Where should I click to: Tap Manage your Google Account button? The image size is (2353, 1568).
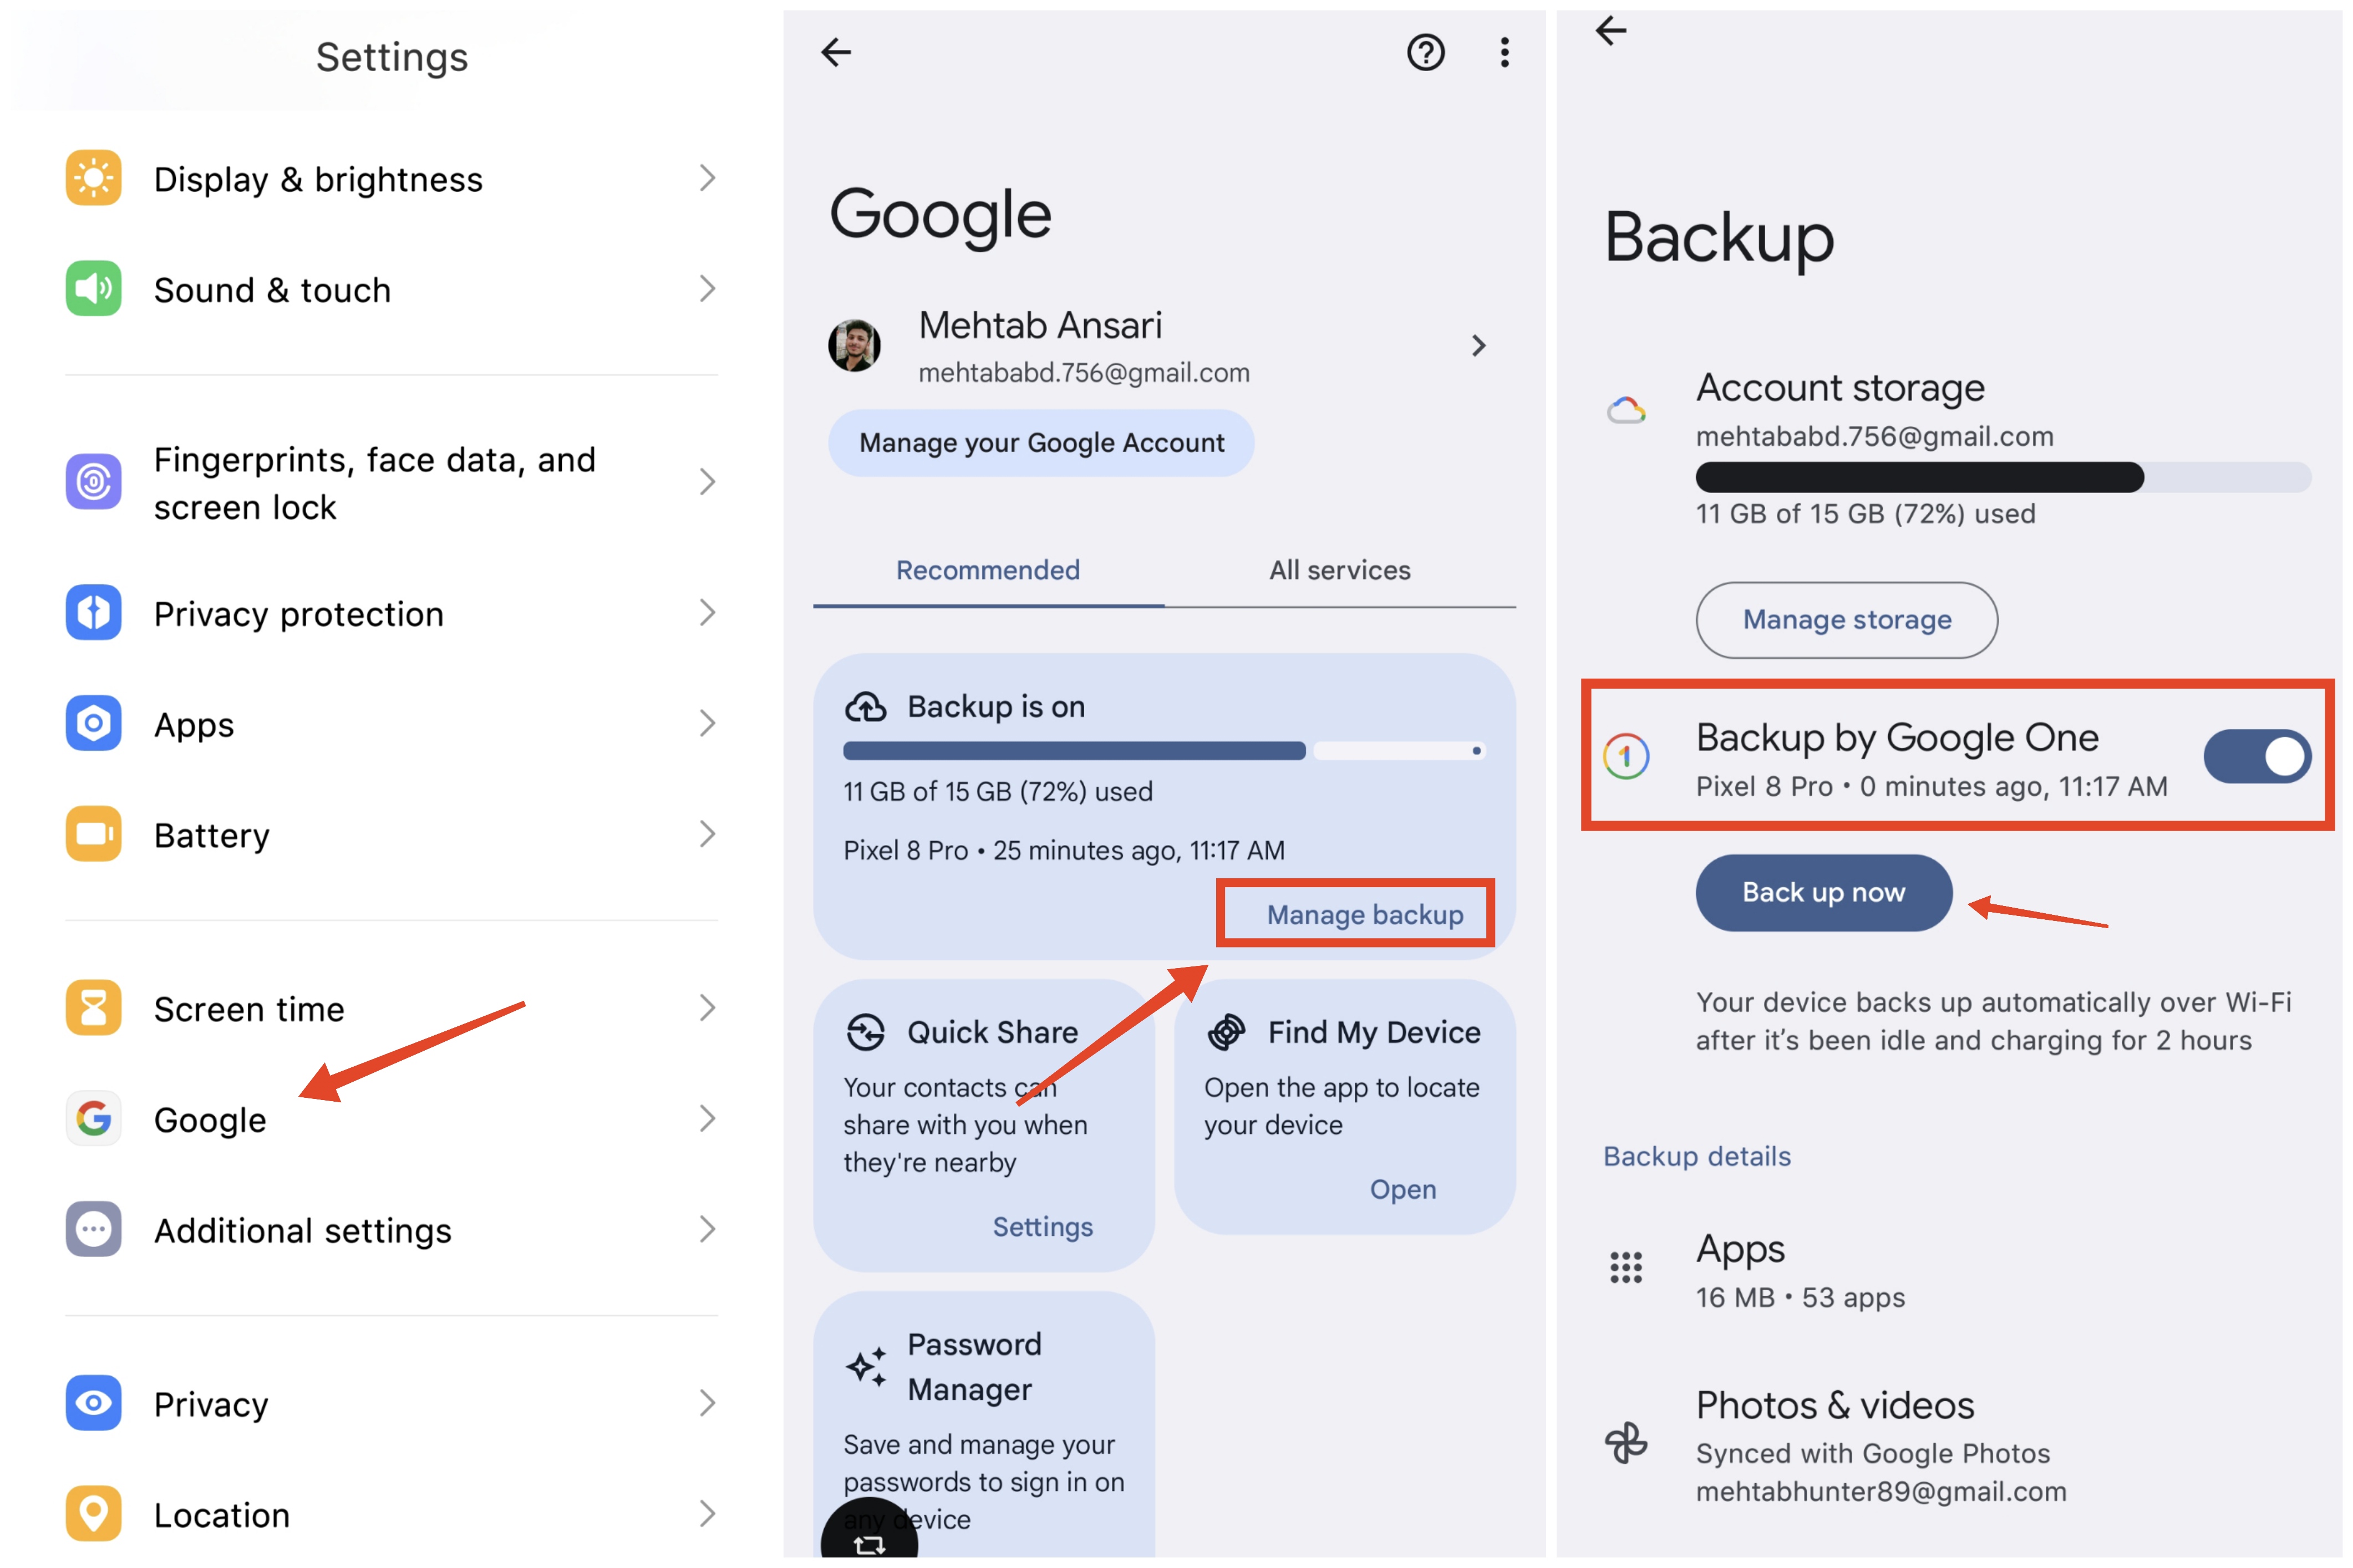[1041, 443]
